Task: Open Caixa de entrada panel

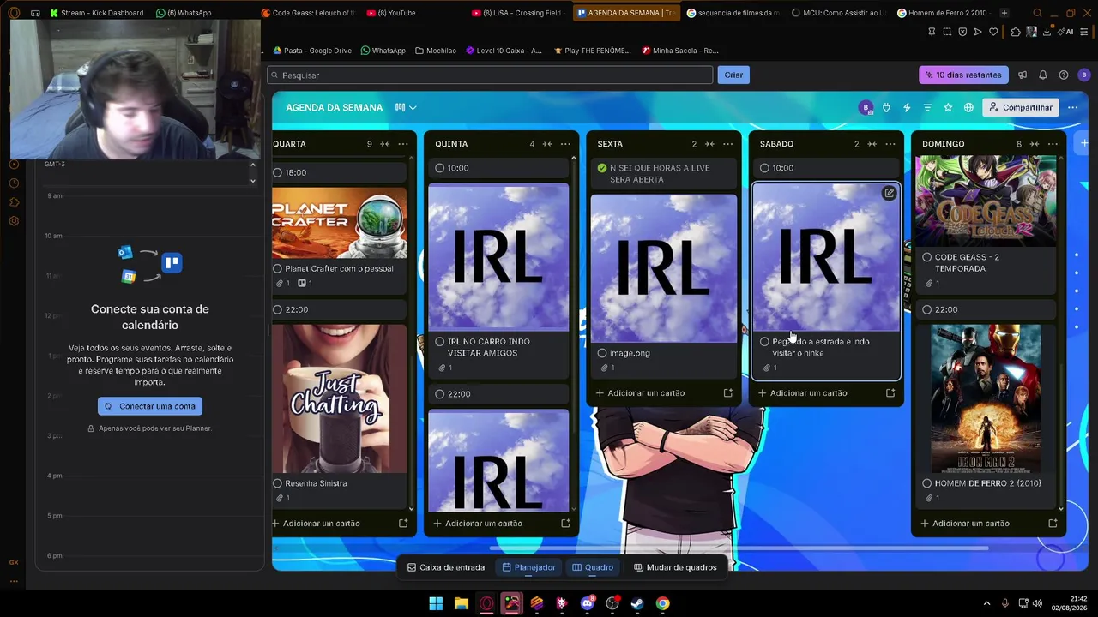Action: point(446,567)
